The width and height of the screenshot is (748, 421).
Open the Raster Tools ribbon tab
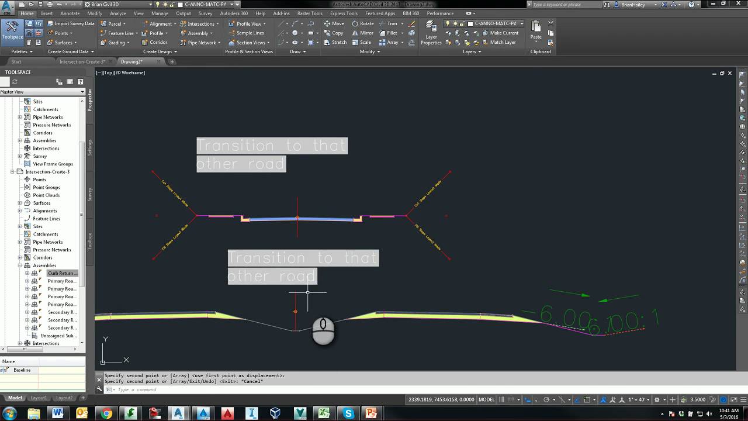(310, 13)
